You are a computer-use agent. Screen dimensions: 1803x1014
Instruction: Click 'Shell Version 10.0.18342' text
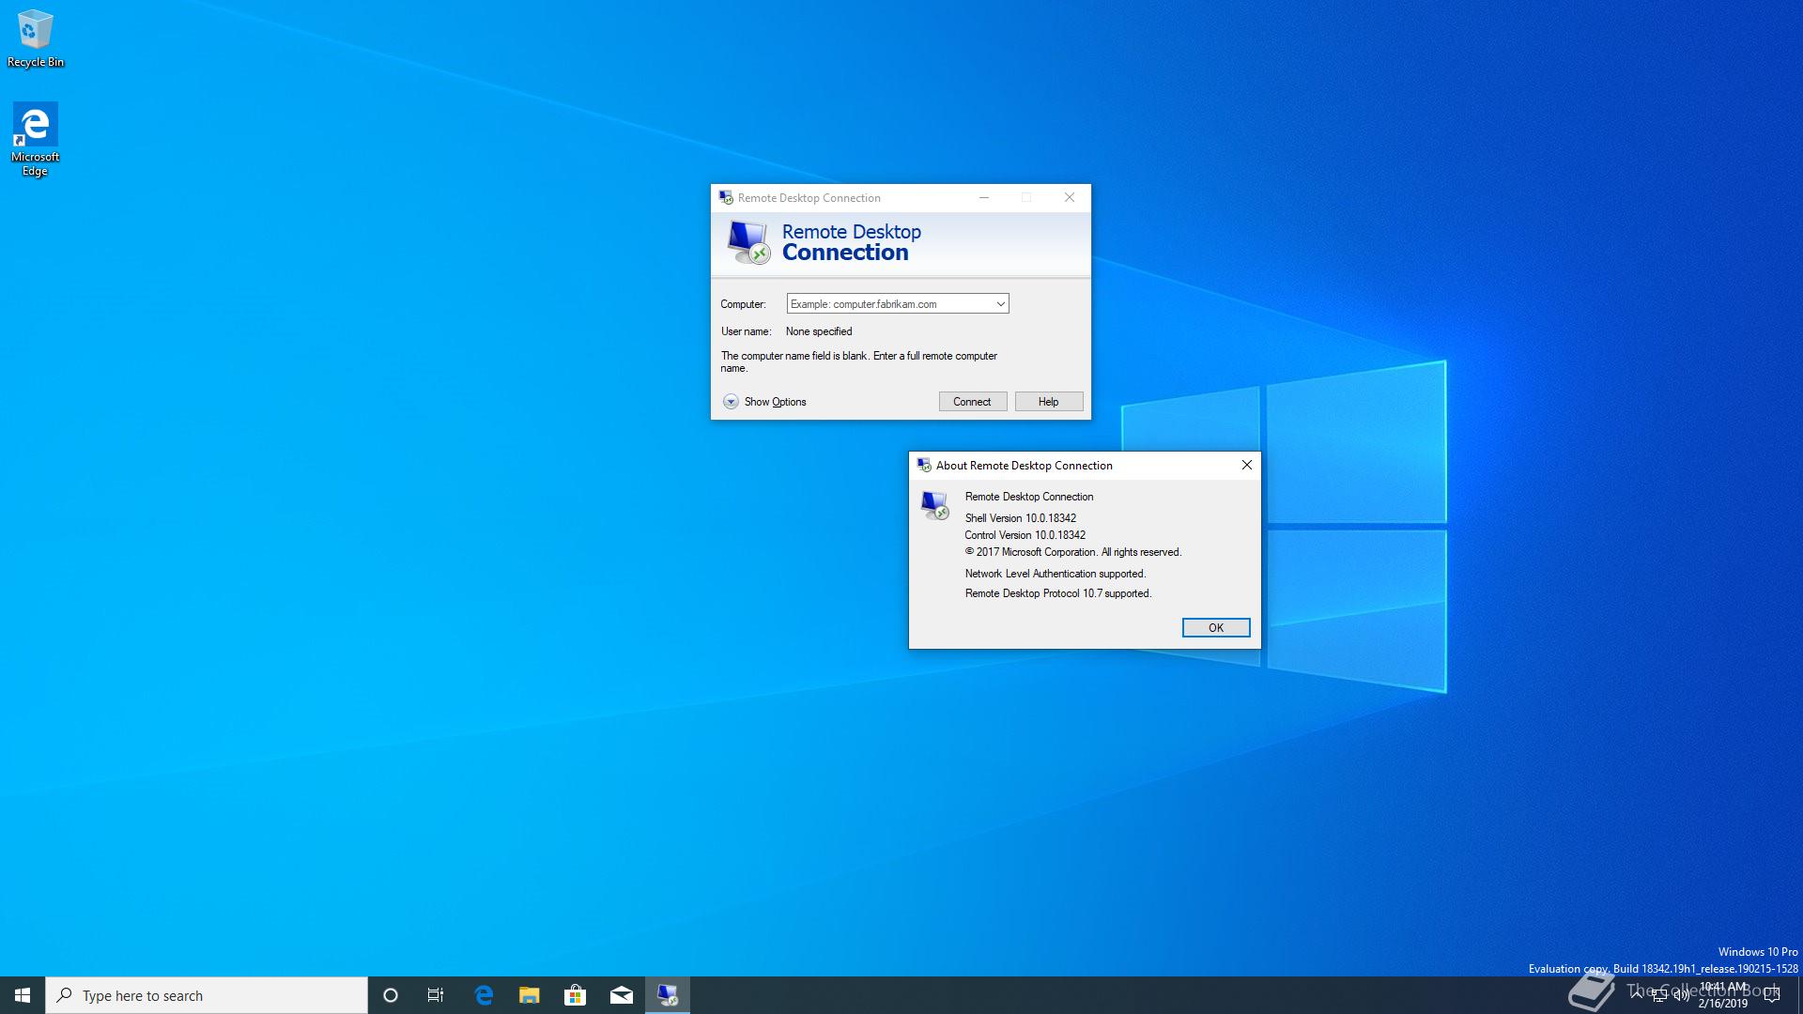coord(1021,518)
